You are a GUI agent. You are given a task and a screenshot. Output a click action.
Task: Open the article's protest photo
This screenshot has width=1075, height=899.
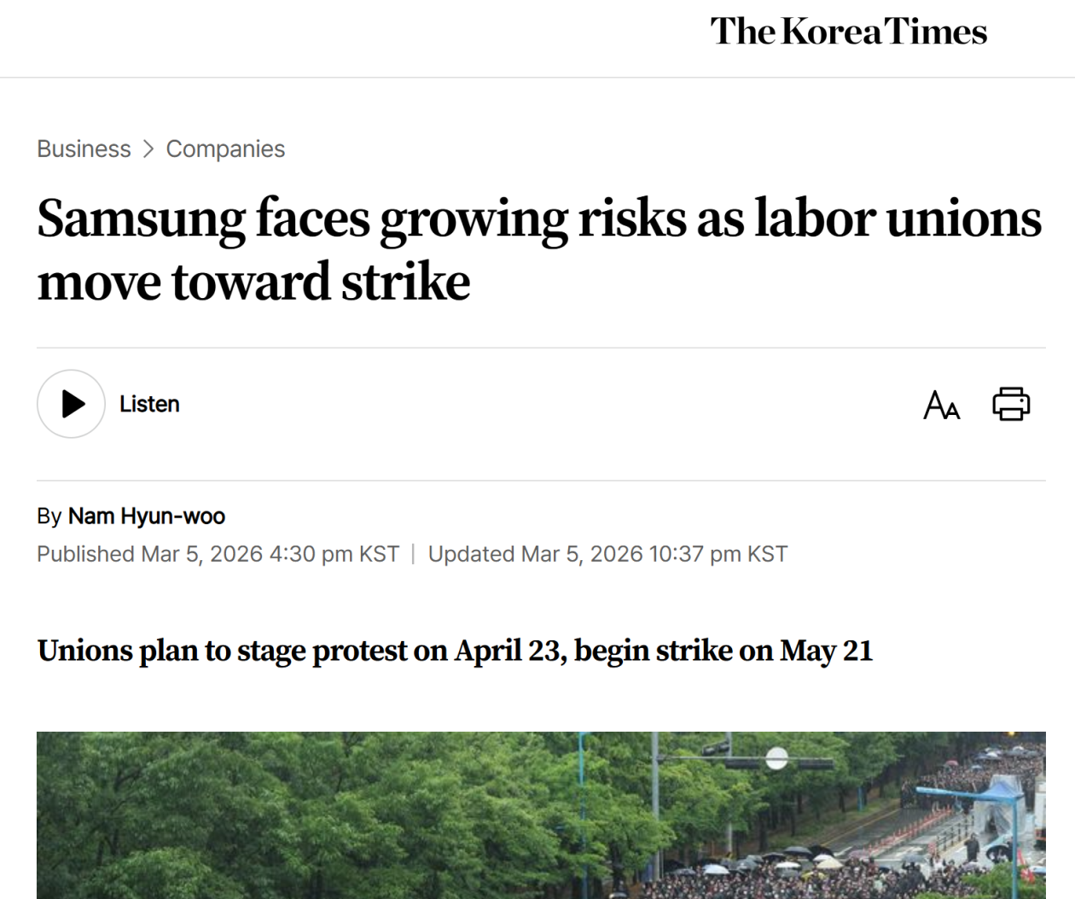coord(541,814)
